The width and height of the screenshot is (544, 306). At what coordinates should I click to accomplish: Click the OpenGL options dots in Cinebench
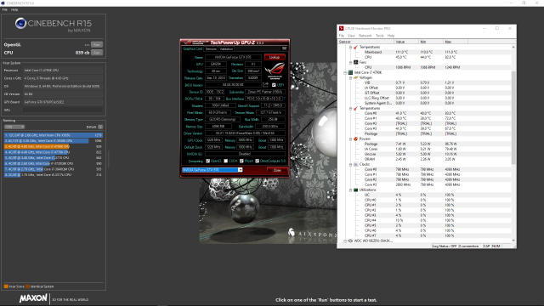tap(87, 45)
